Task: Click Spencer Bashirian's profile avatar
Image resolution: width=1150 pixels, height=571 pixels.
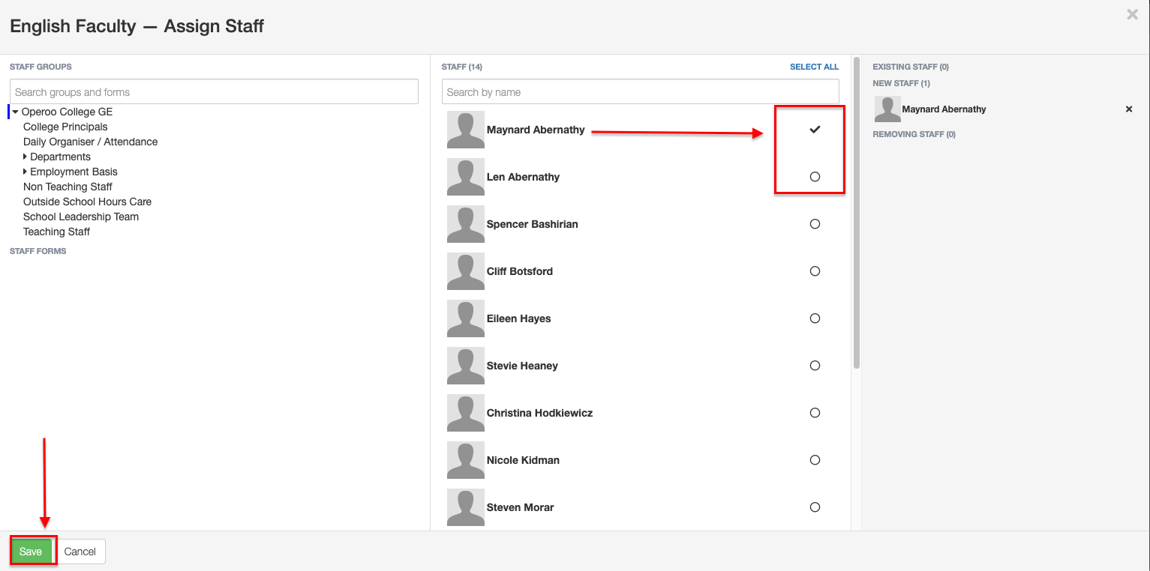Action: tap(465, 224)
